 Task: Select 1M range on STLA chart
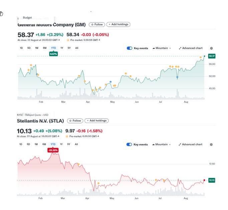[36, 144]
